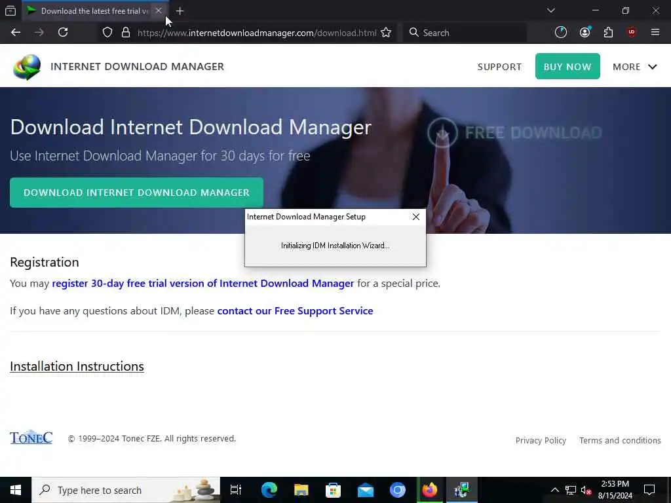Open the Firefox account icon
Image resolution: width=671 pixels, height=503 pixels.
(x=585, y=33)
